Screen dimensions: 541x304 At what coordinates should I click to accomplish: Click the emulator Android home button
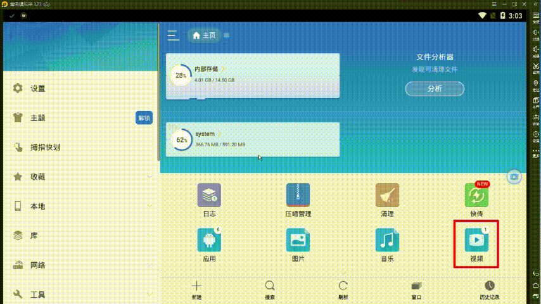tap(535, 285)
